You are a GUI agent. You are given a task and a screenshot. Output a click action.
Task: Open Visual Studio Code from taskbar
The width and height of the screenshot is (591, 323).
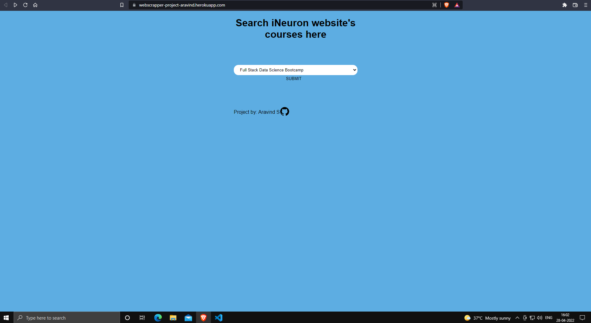coord(219,318)
